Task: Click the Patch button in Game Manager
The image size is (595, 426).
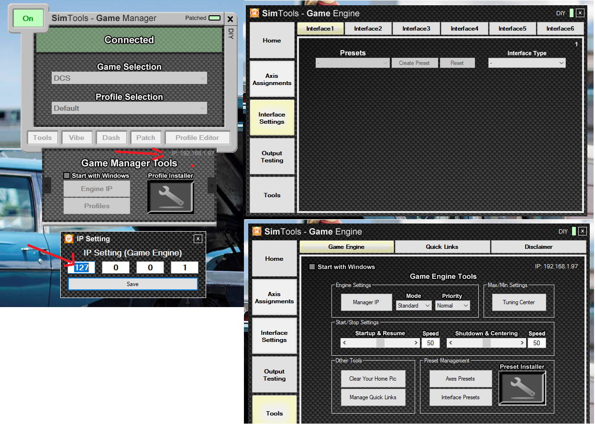Action: pos(146,138)
